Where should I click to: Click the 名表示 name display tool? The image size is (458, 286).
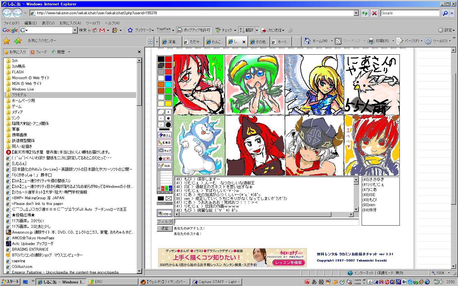click(x=165, y=143)
